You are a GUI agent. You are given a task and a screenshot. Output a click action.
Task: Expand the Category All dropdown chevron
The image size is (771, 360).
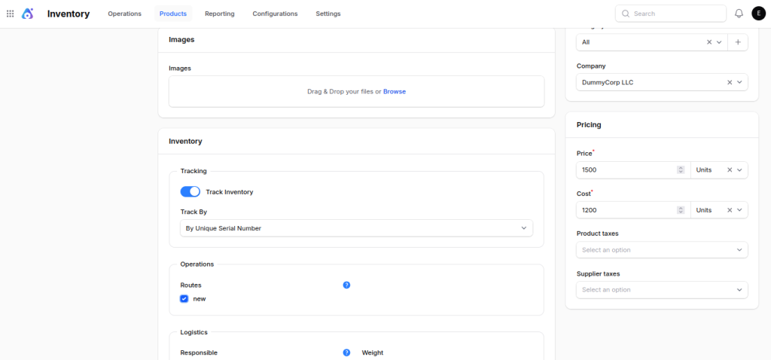(719, 42)
